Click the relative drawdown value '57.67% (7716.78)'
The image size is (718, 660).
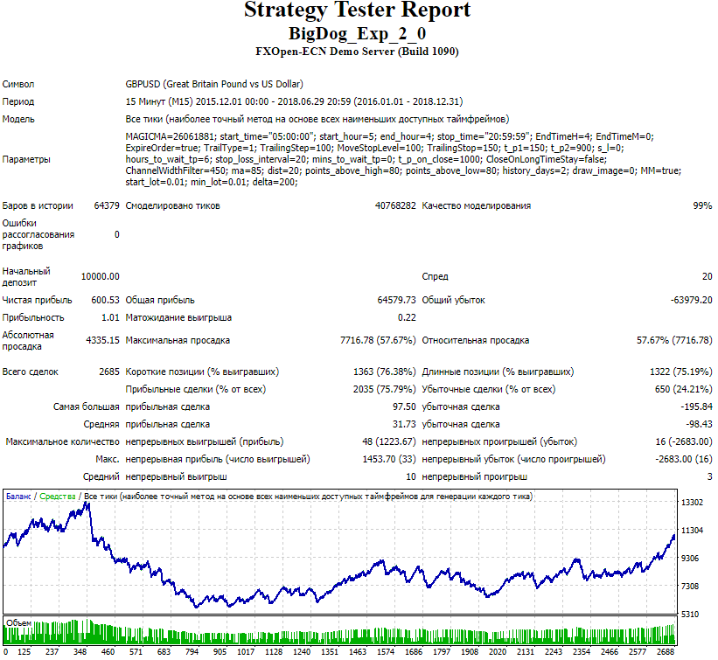(674, 341)
